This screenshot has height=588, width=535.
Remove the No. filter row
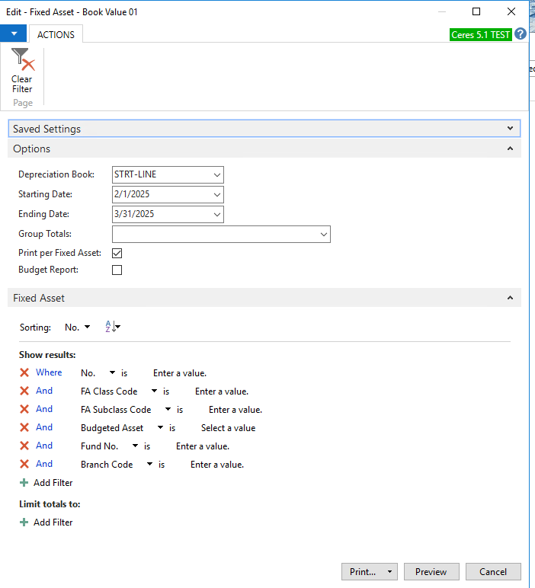click(24, 372)
